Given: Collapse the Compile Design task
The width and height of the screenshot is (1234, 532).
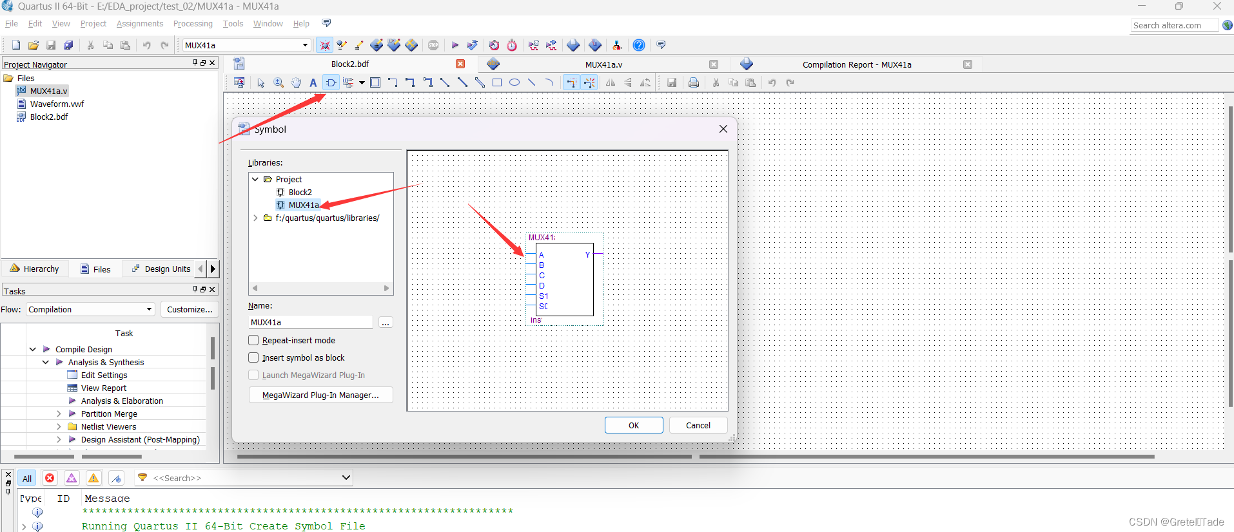Looking at the screenshot, I should (32, 349).
